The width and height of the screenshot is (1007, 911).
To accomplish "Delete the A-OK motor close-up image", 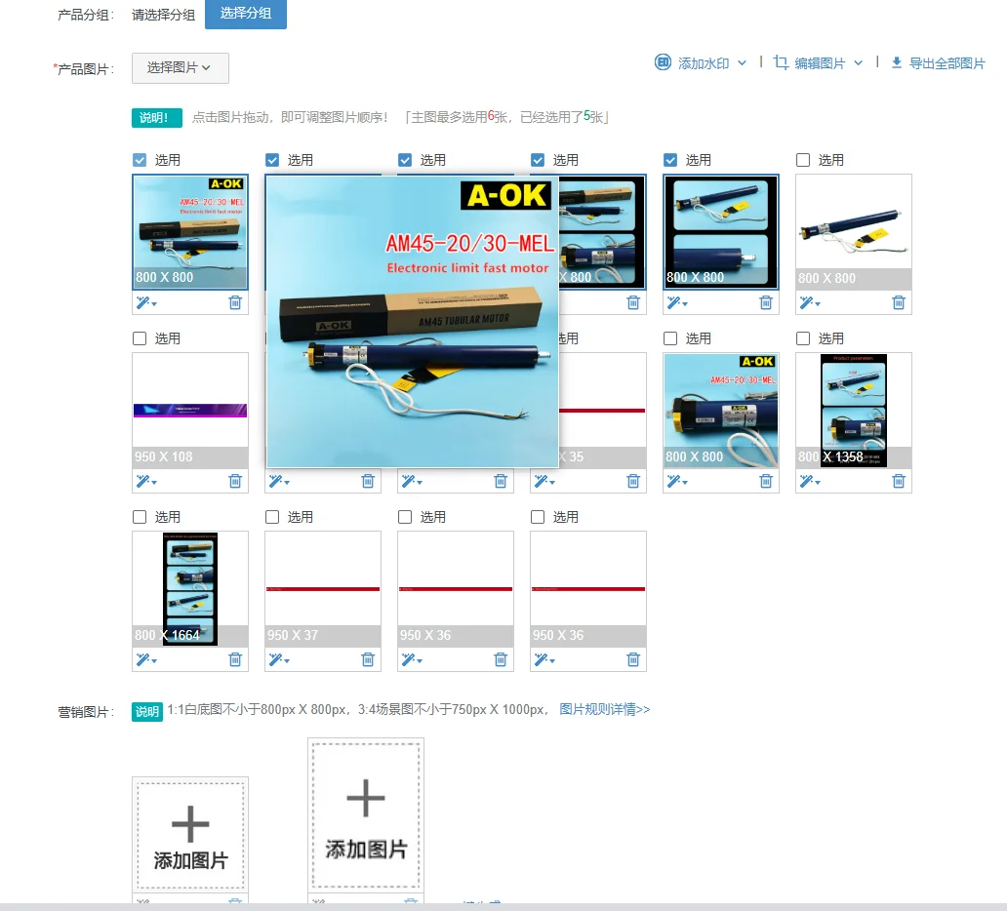I will point(766,481).
